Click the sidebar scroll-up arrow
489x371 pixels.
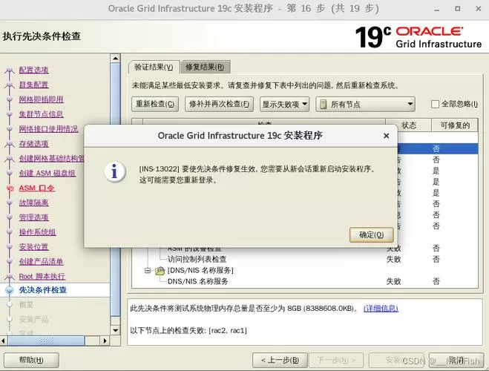[116, 59]
